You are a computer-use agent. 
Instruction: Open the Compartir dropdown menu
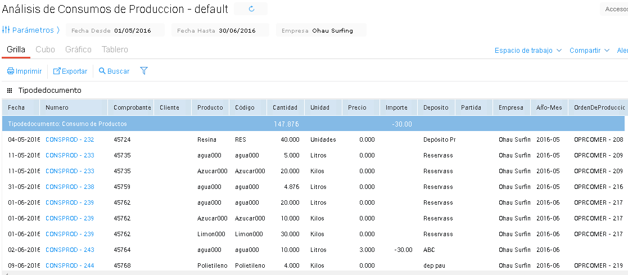(589, 51)
